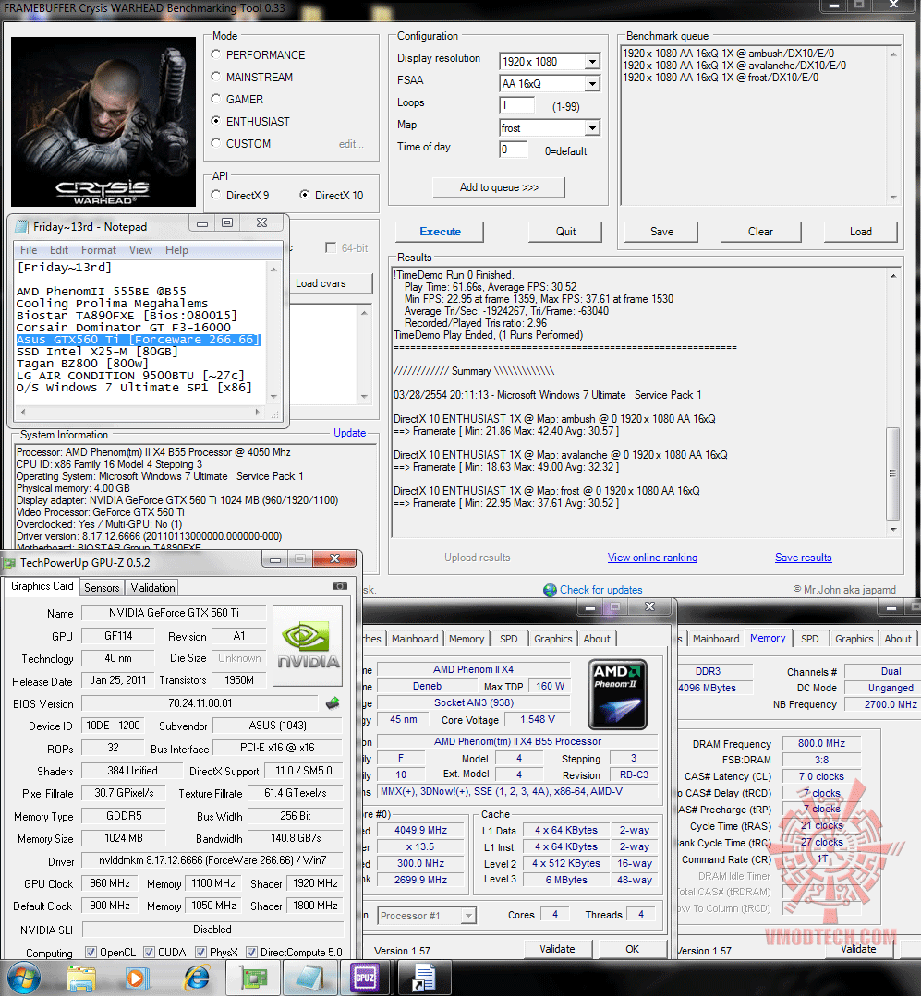
Task: Switch to CPU-Z taskbar icon
Action: (366, 978)
